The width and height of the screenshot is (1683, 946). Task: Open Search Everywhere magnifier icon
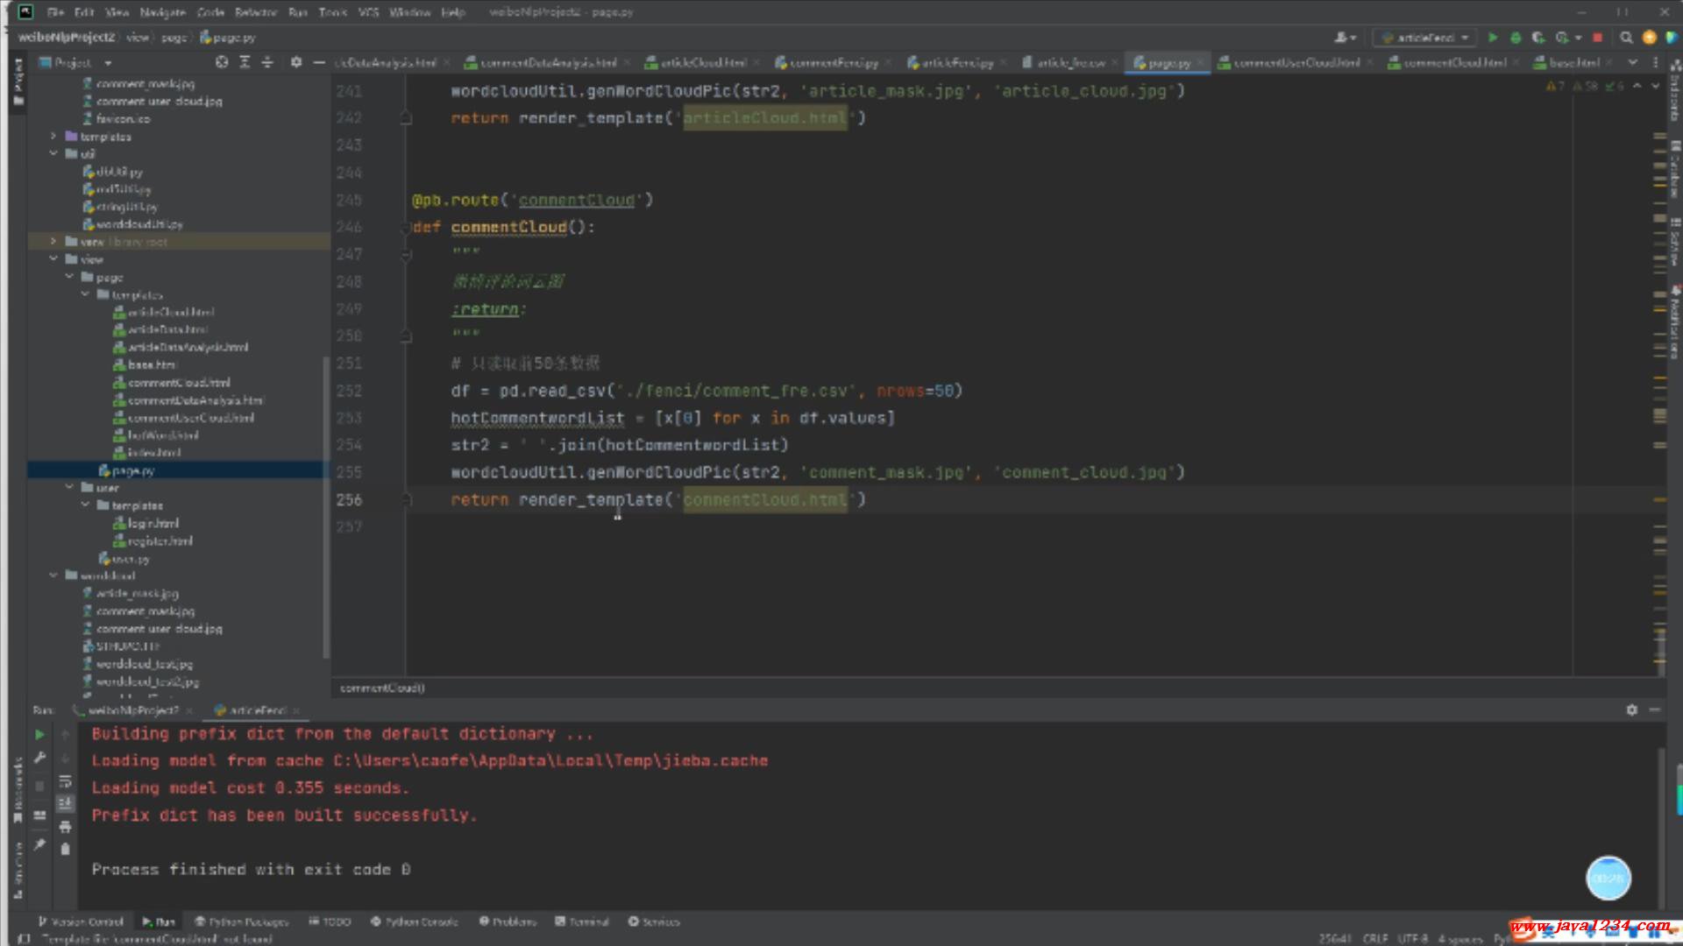(x=1626, y=38)
